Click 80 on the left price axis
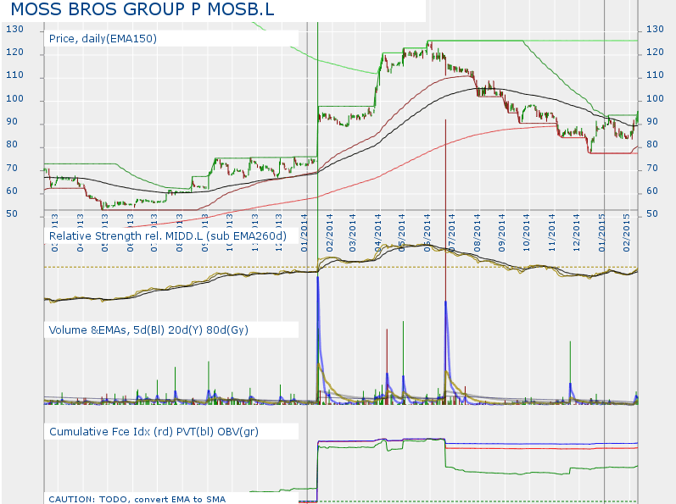Screen dimensions: 676x504 coord(12,145)
